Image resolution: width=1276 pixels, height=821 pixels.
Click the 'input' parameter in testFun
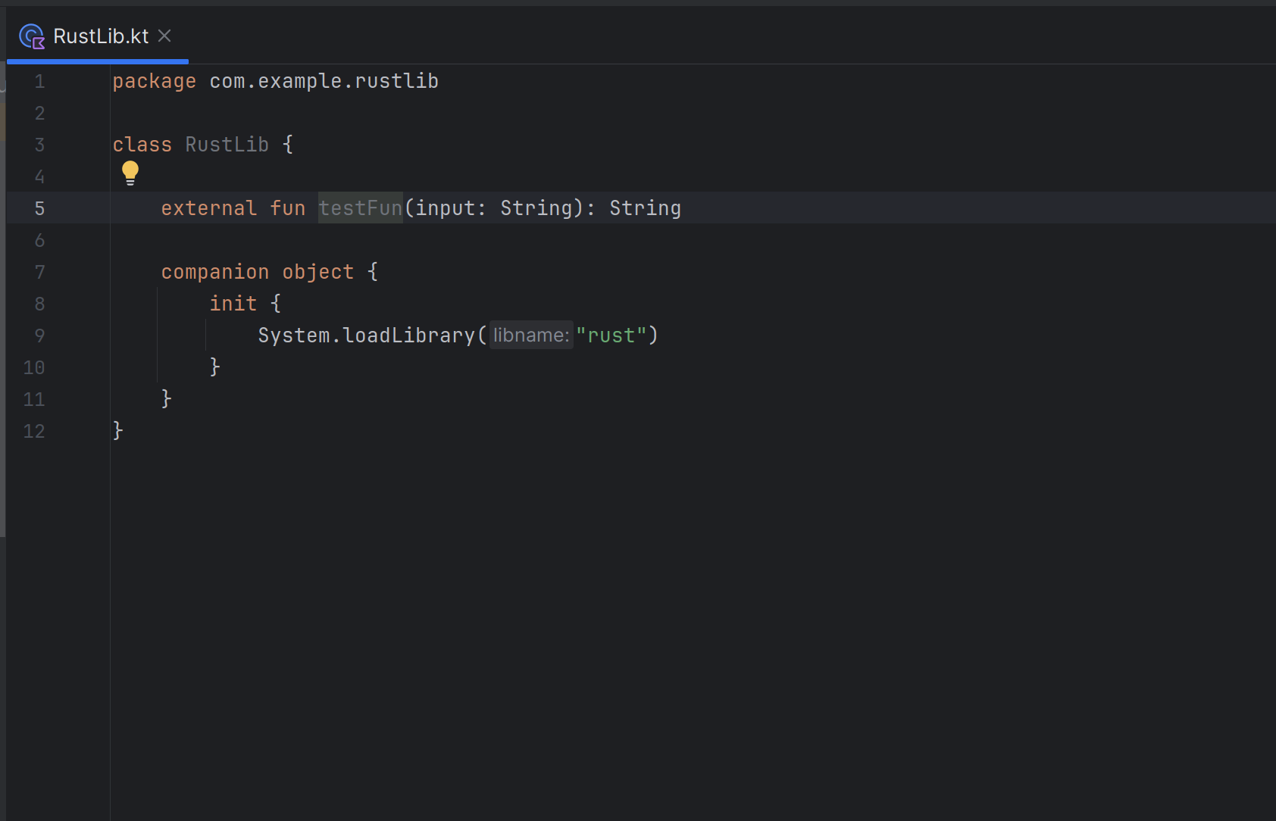446,208
